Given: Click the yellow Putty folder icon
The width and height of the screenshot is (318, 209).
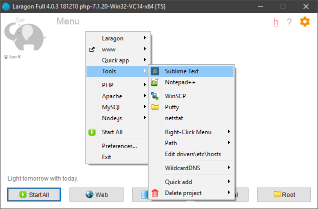Looking at the screenshot, I should click(155, 107).
